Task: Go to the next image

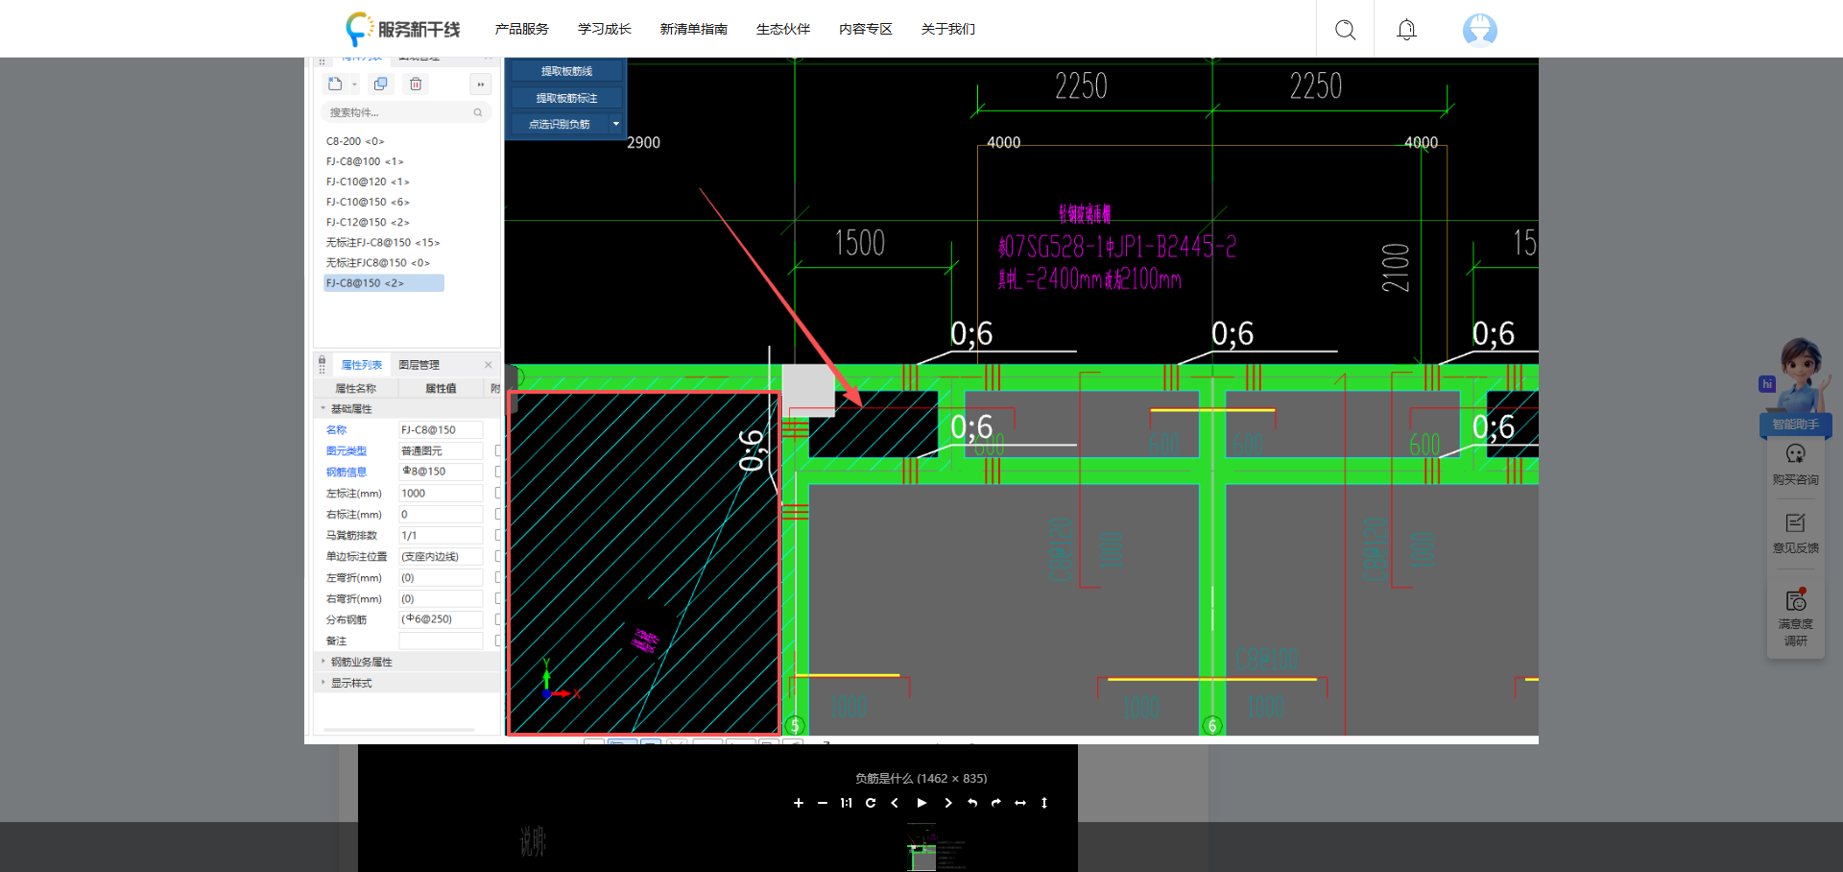Action: [948, 803]
